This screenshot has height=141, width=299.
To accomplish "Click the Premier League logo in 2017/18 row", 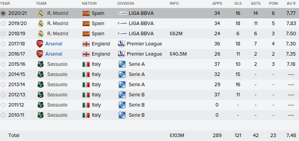I will point(121,44).
